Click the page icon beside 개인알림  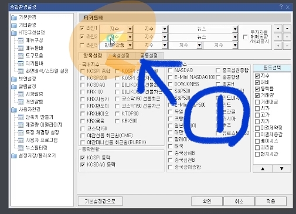(x=21, y=102)
